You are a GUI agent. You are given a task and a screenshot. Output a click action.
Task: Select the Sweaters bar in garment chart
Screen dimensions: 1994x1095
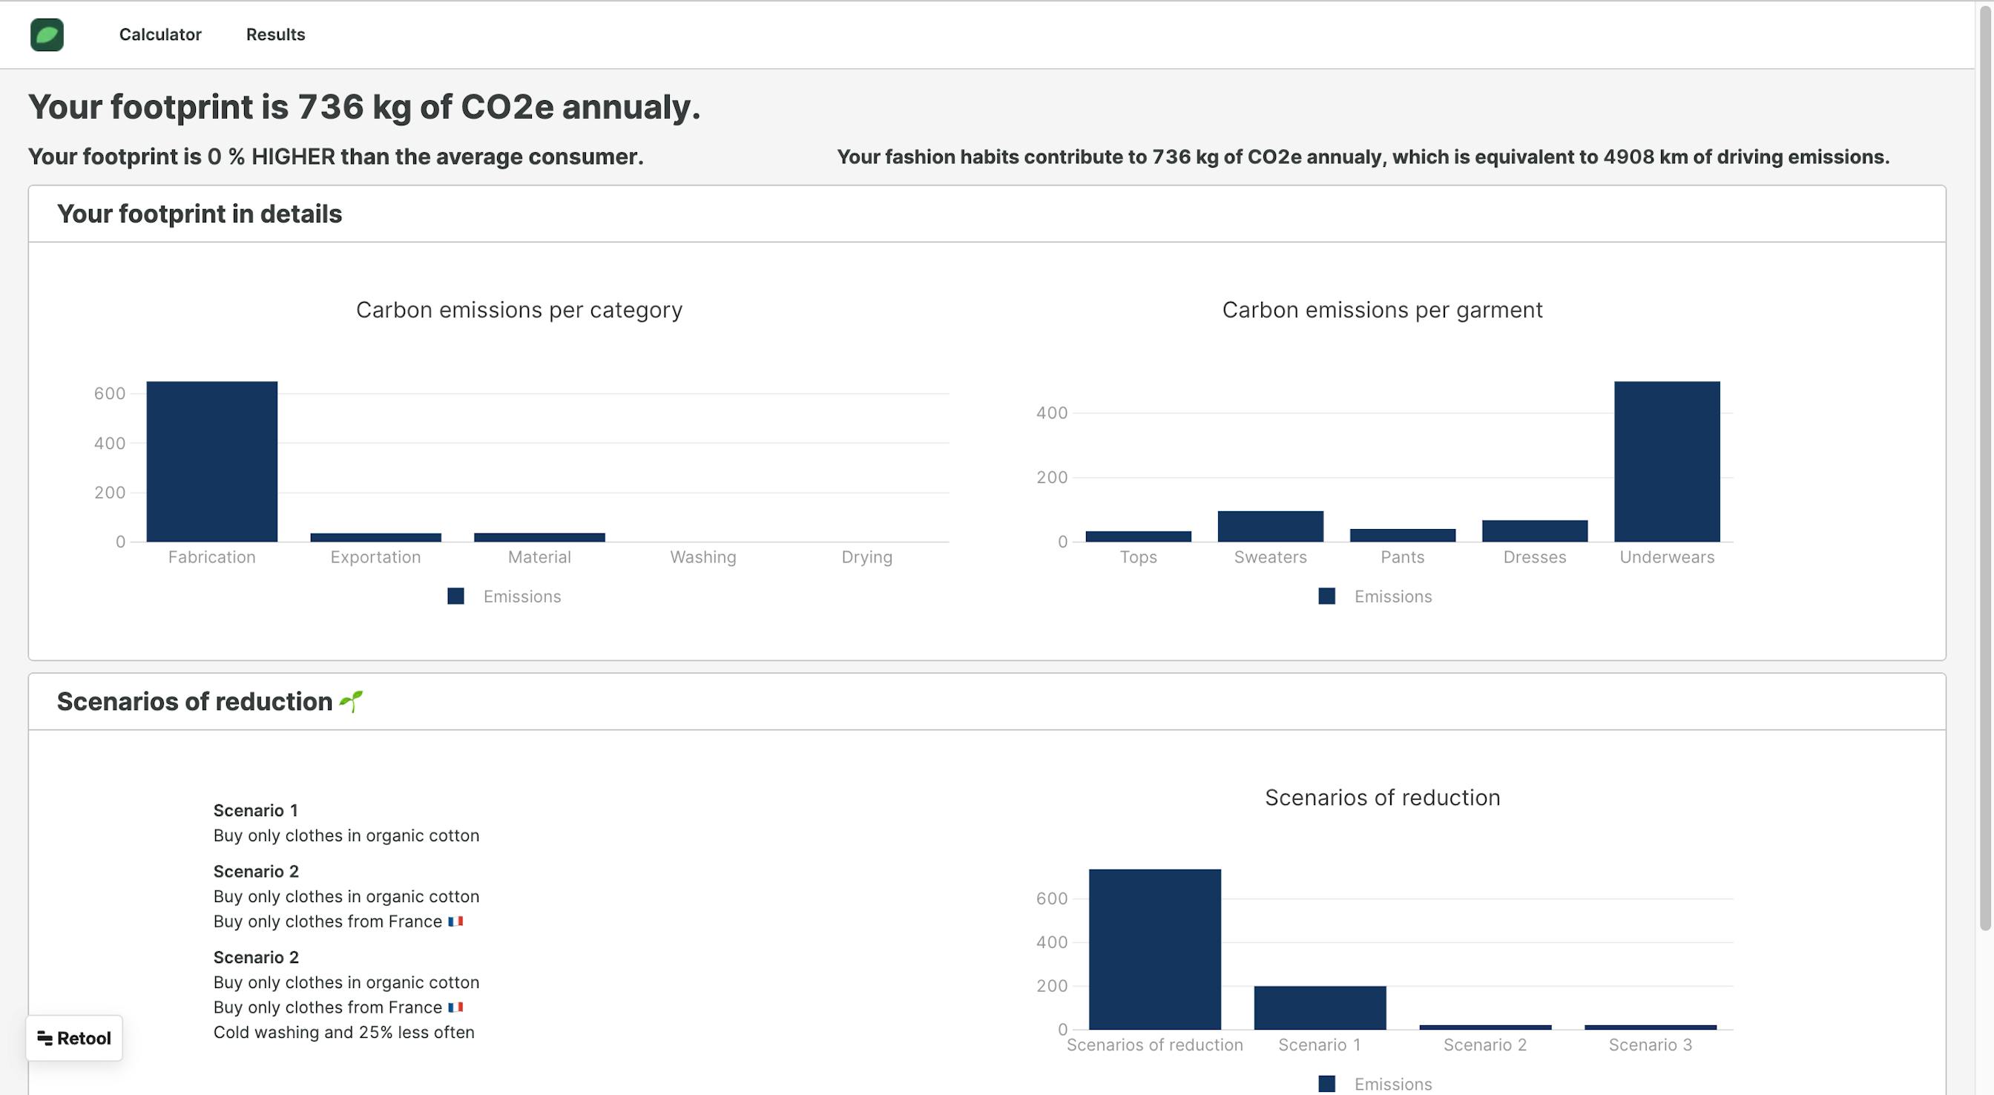click(1270, 527)
